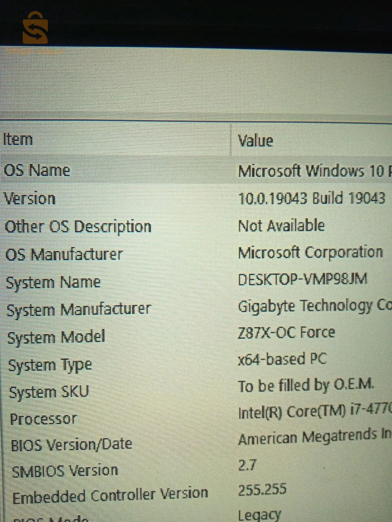This screenshot has width=392, height=522.
Task: Select the x64-based PC value
Action: coord(282,359)
